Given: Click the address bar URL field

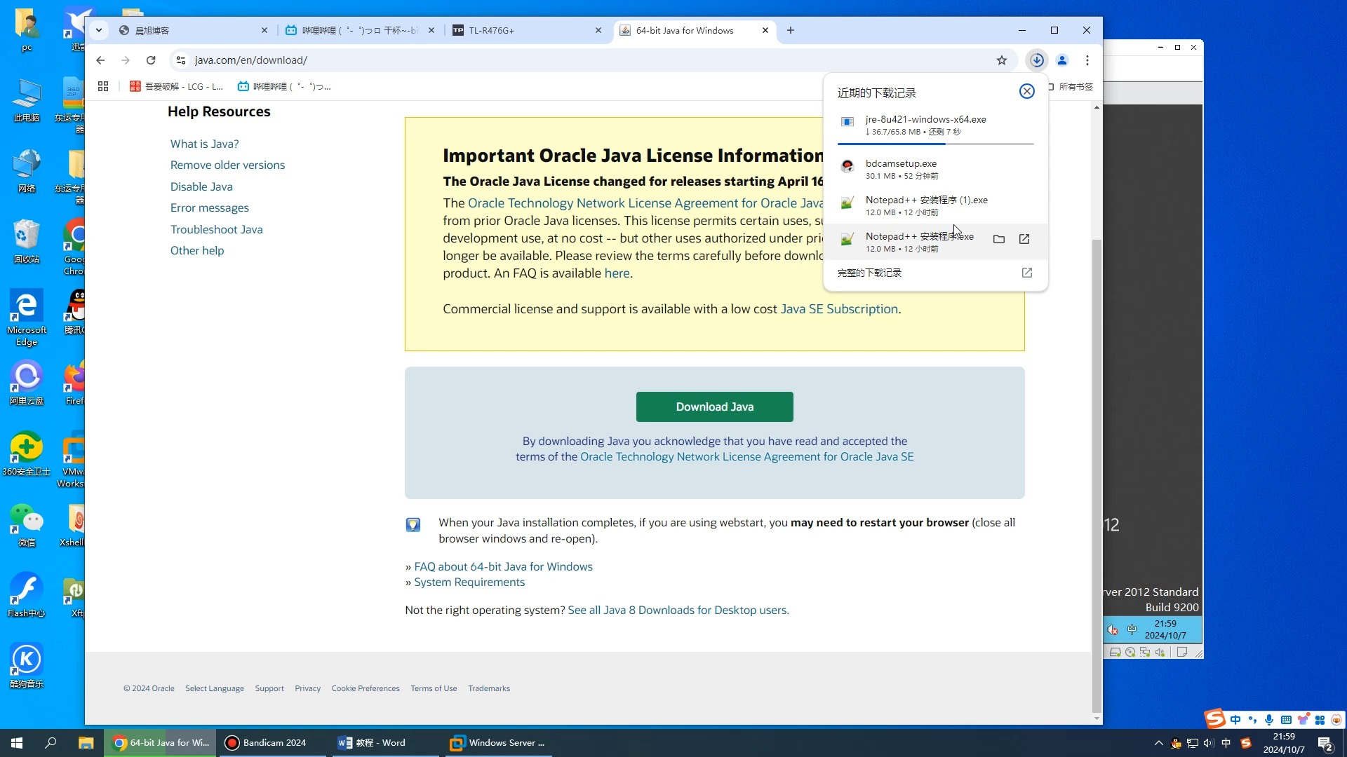Looking at the screenshot, I should point(589,60).
